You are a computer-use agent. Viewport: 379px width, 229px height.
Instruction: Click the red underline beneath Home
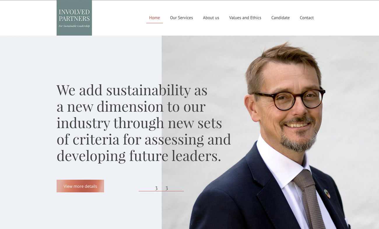155,23
